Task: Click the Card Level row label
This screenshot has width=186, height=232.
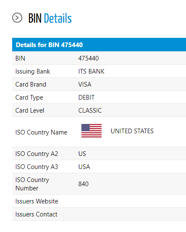Action: (30, 111)
